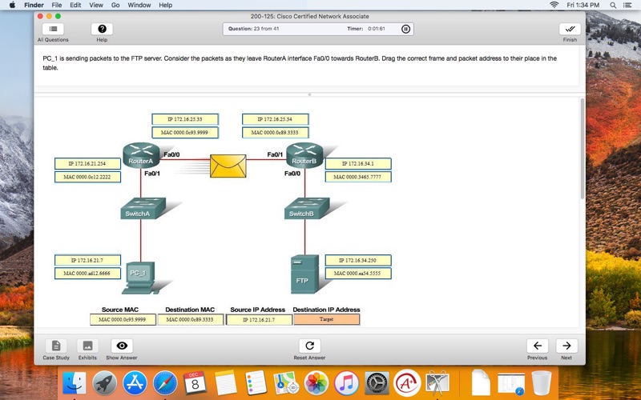Click the RouterA icon in diagram
This screenshot has height=400, width=641.
(141, 155)
